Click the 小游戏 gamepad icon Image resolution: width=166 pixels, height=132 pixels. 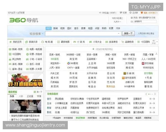74,42
